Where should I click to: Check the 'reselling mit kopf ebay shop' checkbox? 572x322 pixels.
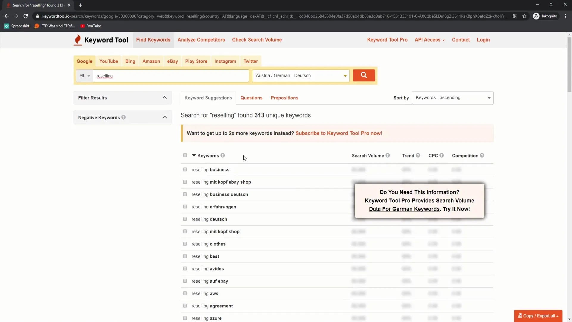(185, 182)
